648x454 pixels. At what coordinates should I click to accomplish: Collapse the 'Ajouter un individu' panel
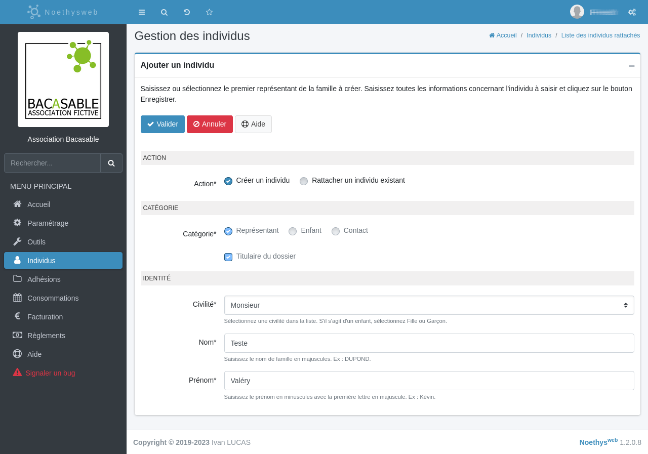(x=631, y=66)
